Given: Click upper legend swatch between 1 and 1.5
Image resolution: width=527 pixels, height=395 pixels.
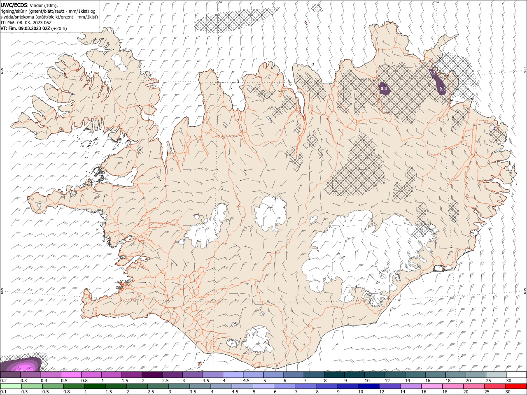Looking at the screenshot, I should (x=112, y=374).
